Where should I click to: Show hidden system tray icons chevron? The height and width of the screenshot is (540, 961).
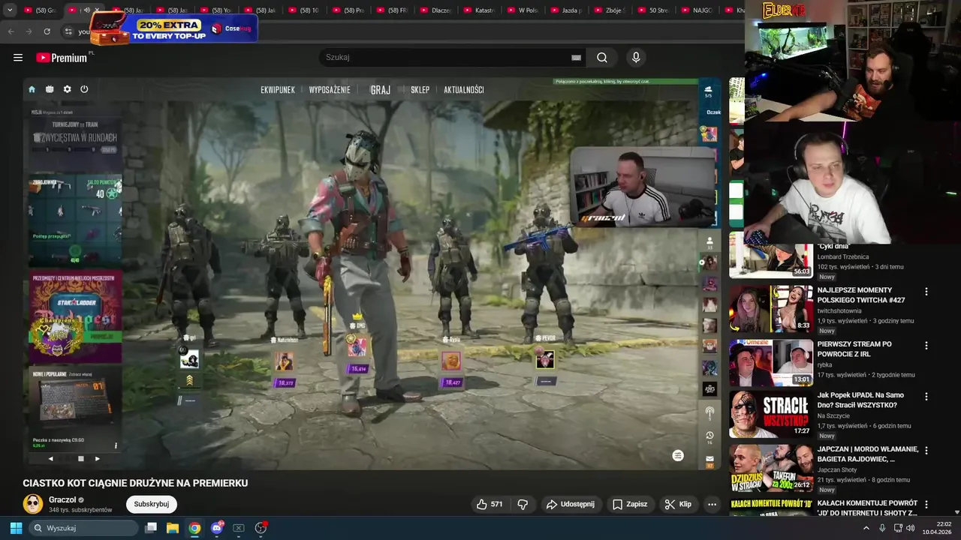point(866,528)
